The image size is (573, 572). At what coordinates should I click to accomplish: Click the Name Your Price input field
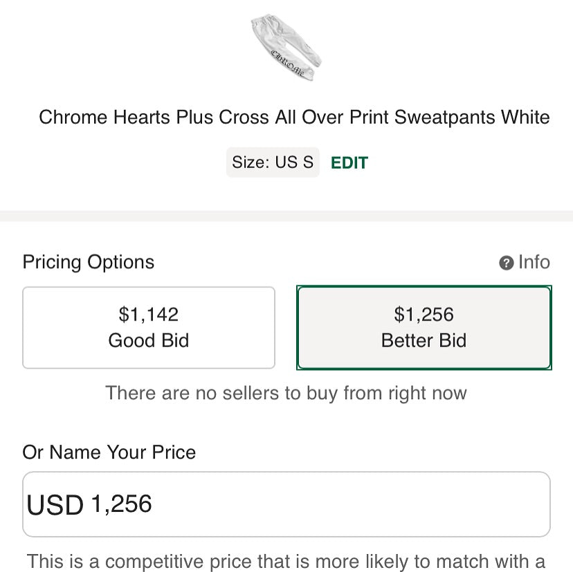tap(346, 504)
